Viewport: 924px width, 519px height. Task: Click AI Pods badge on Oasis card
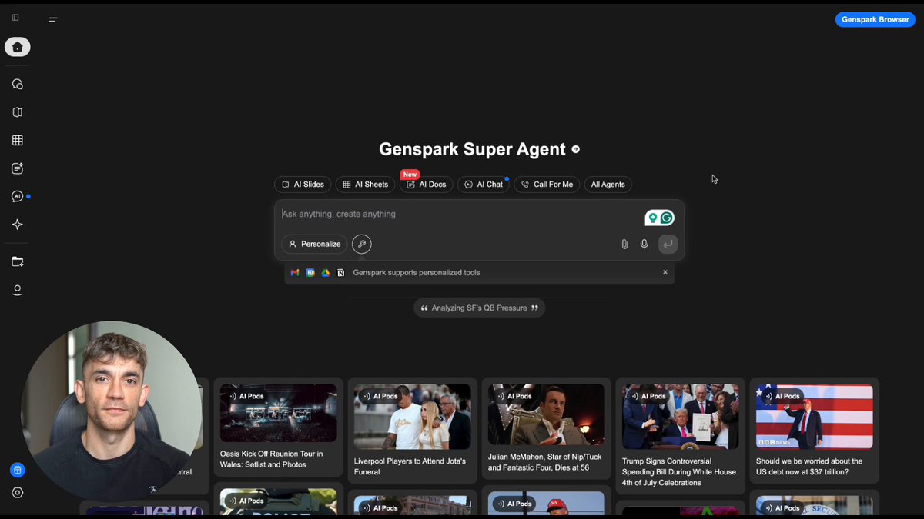click(246, 396)
